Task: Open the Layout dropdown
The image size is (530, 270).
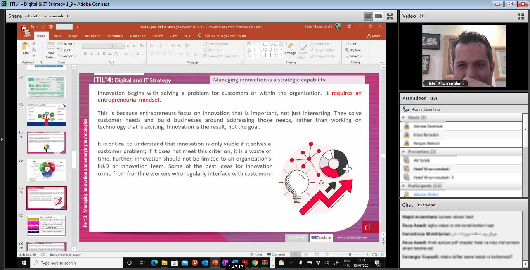Action: pyautogui.click(x=67, y=44)
